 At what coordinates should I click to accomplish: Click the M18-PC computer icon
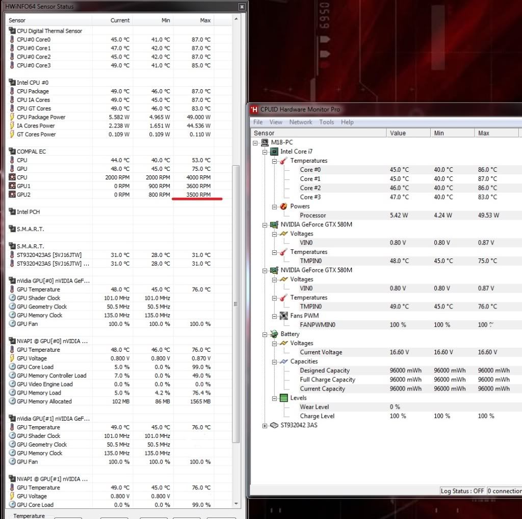pos(265,142)
